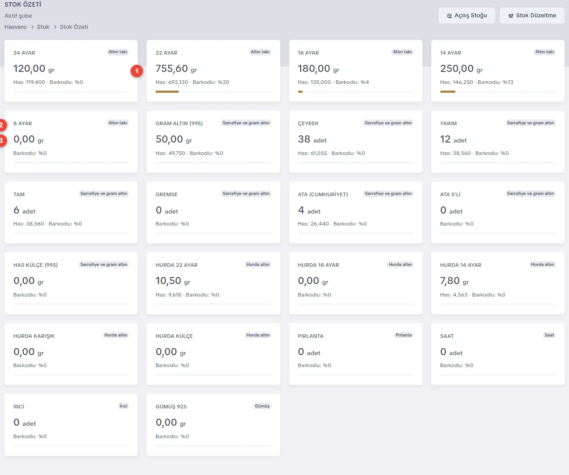Go to Hasvero breadcrumb link
The image size is (569, 475).
[x=16, y=27]
